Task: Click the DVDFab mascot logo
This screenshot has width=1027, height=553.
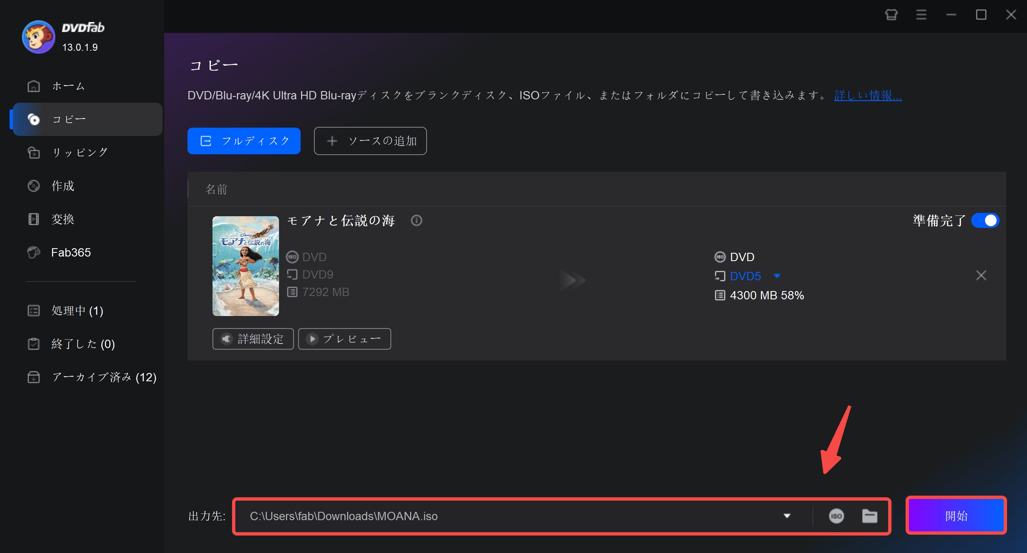Action: coord(38,37)
